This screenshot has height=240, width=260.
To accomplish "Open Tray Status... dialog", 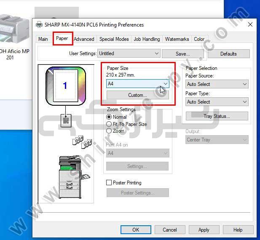I will (x=217, y=116).
